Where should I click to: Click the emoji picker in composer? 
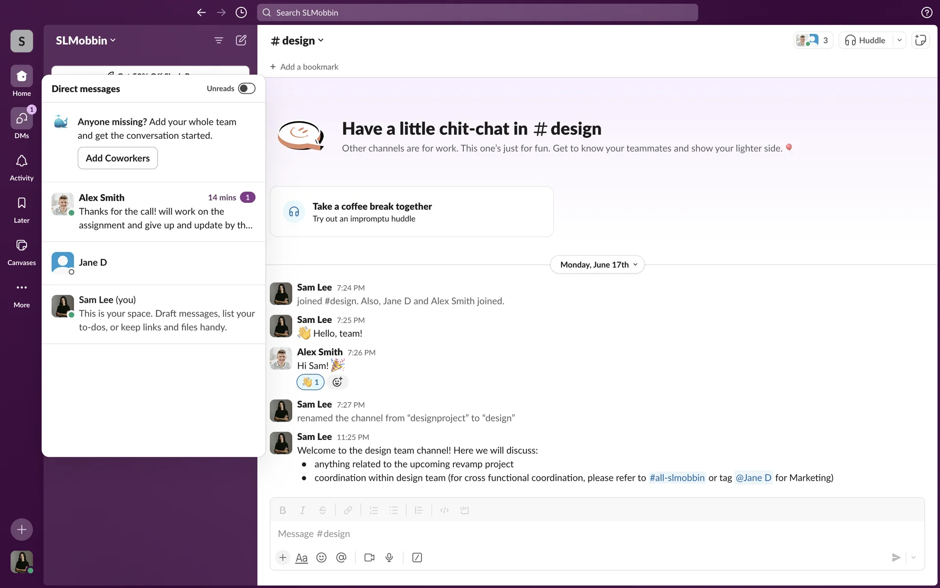pyautogui.click(x=321, y=558)
